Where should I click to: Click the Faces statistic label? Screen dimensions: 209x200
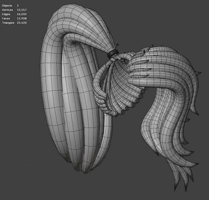click(x=6, y=18)
